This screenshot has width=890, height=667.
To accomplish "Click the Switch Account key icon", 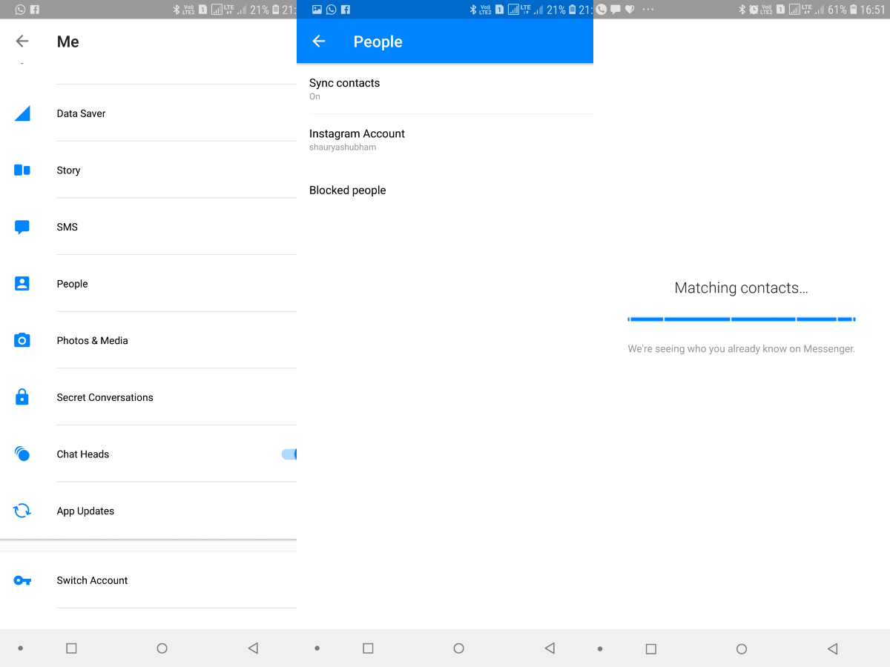I will [22, 580].
